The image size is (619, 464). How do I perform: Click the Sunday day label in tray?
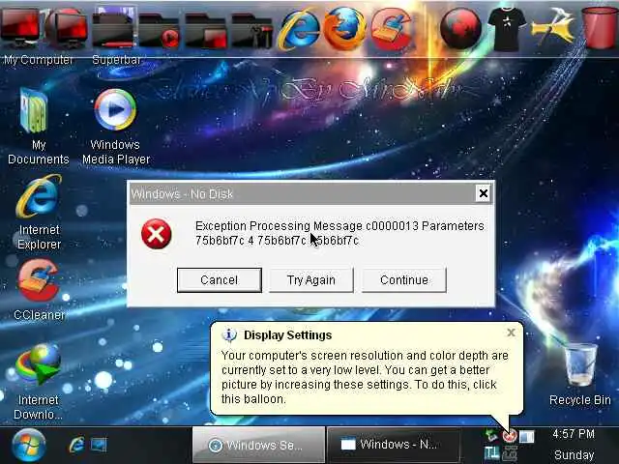(574, 455)
